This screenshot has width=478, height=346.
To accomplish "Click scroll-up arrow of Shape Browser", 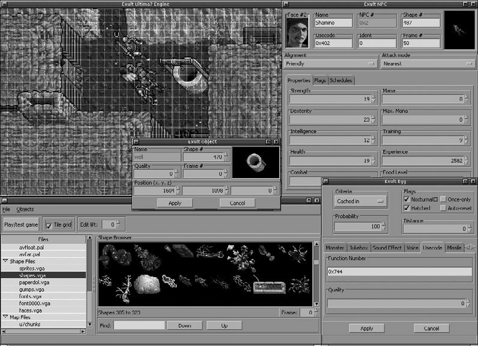I will (x=316, y=243).
